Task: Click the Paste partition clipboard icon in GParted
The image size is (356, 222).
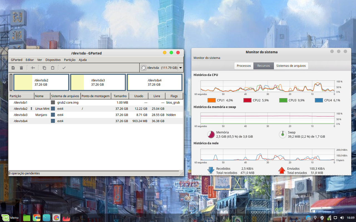Action: click(x=53, y=68)
